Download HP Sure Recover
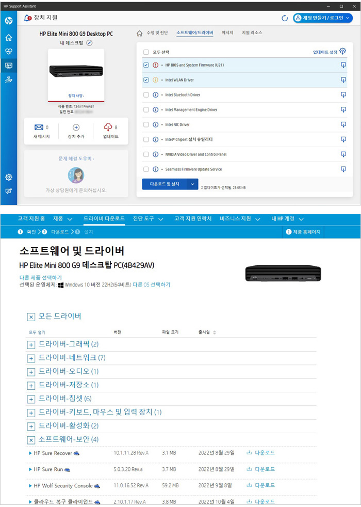The width and height of the screenshot is (361, 507). point(260,453)
